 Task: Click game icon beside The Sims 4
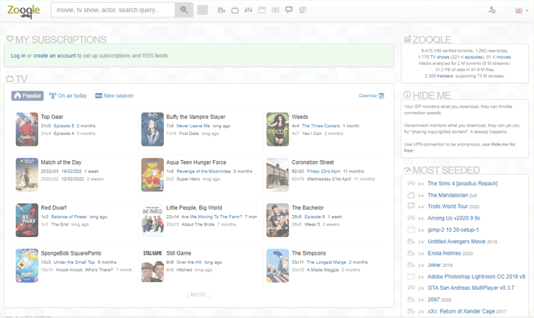(x=411, y=184)
